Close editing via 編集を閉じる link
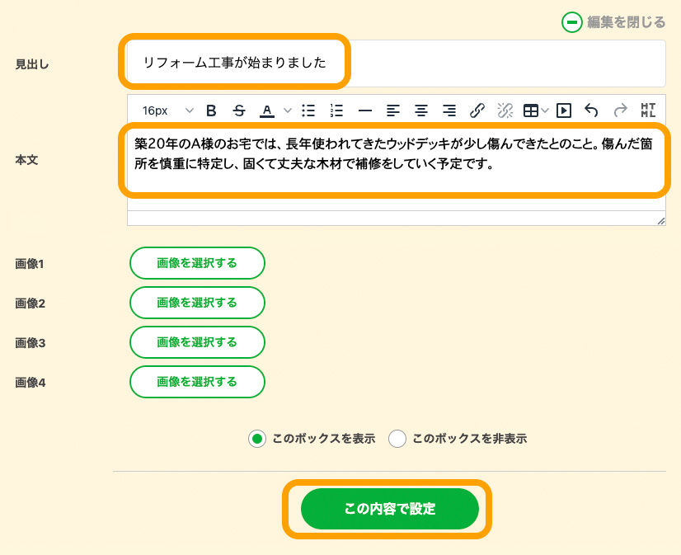 614,22
